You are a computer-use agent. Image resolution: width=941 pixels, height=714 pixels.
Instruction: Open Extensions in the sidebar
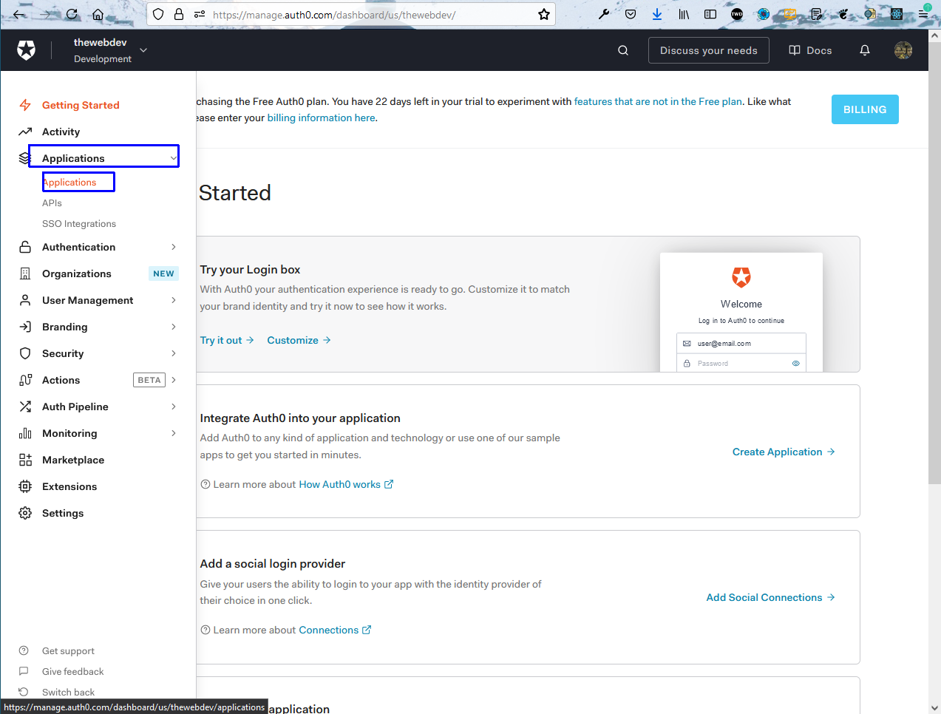tap(69, 486)
